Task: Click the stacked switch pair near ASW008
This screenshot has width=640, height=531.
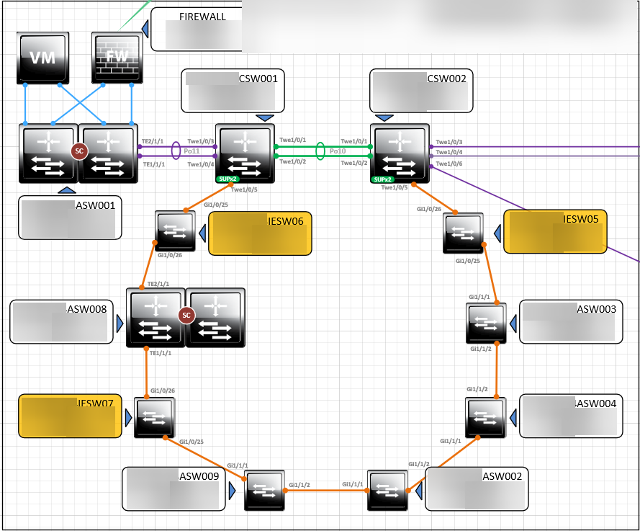Action: tap(186, 317)
